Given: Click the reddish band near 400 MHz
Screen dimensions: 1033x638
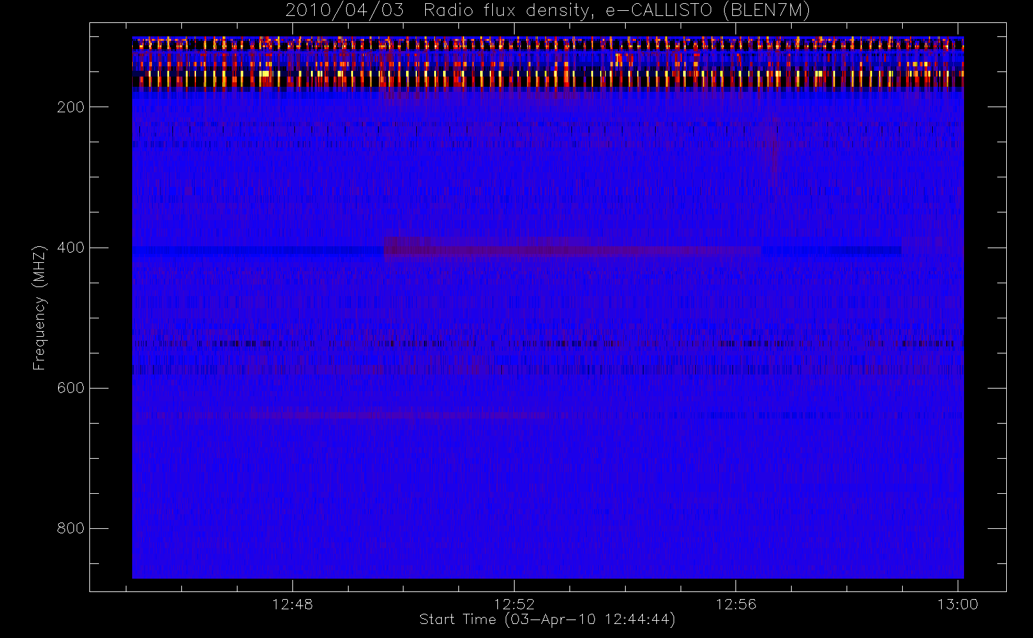Looking at the screenshot, I should click(x=573, y=248).
